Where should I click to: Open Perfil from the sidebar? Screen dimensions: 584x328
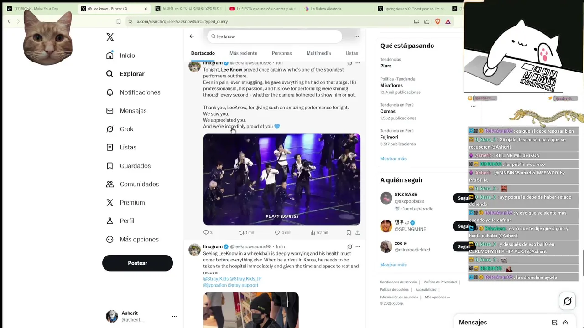(120, 220)
